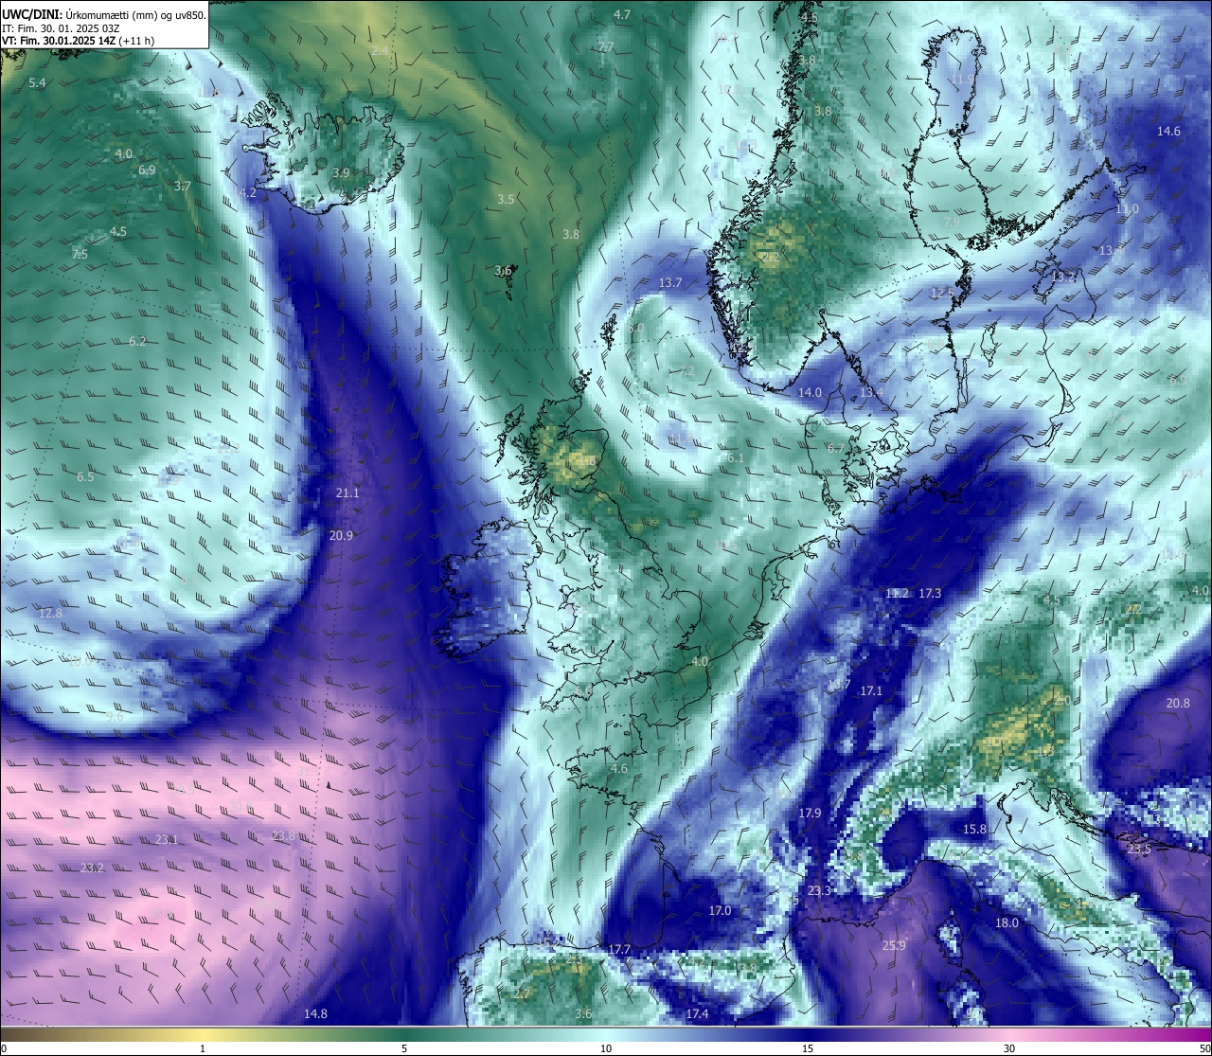
Task: Click the map value '7.5'
Action: pyautogui.click(x=80, y=255)
